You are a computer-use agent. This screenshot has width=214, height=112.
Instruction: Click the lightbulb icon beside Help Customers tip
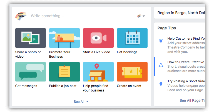point(161,41)
